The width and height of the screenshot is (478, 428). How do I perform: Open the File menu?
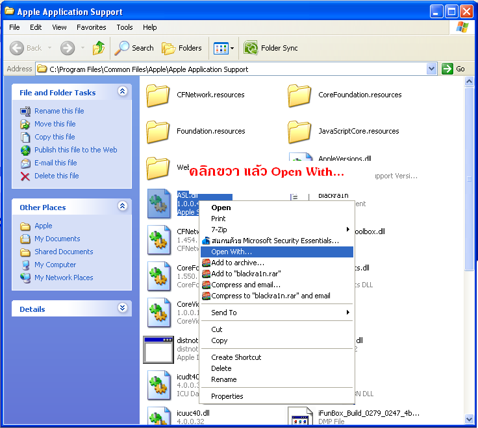[x=14, y=27]
